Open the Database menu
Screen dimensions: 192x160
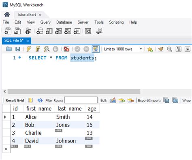click(64, 22)
